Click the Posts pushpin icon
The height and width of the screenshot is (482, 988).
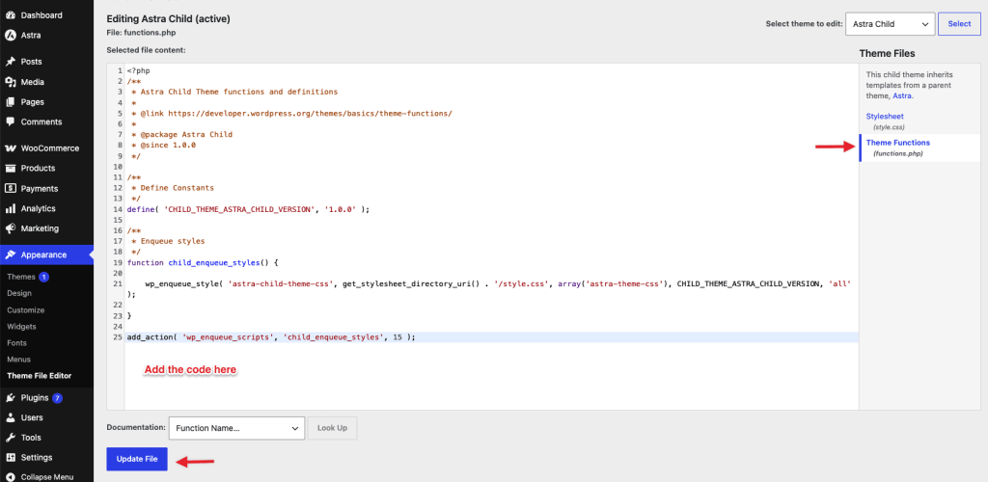point(10,62)
